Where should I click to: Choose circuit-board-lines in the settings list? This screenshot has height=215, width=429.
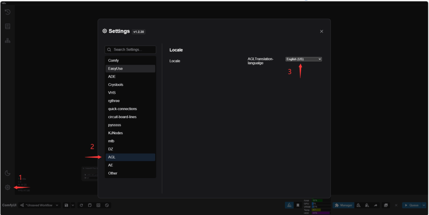[x=130, y=117]
